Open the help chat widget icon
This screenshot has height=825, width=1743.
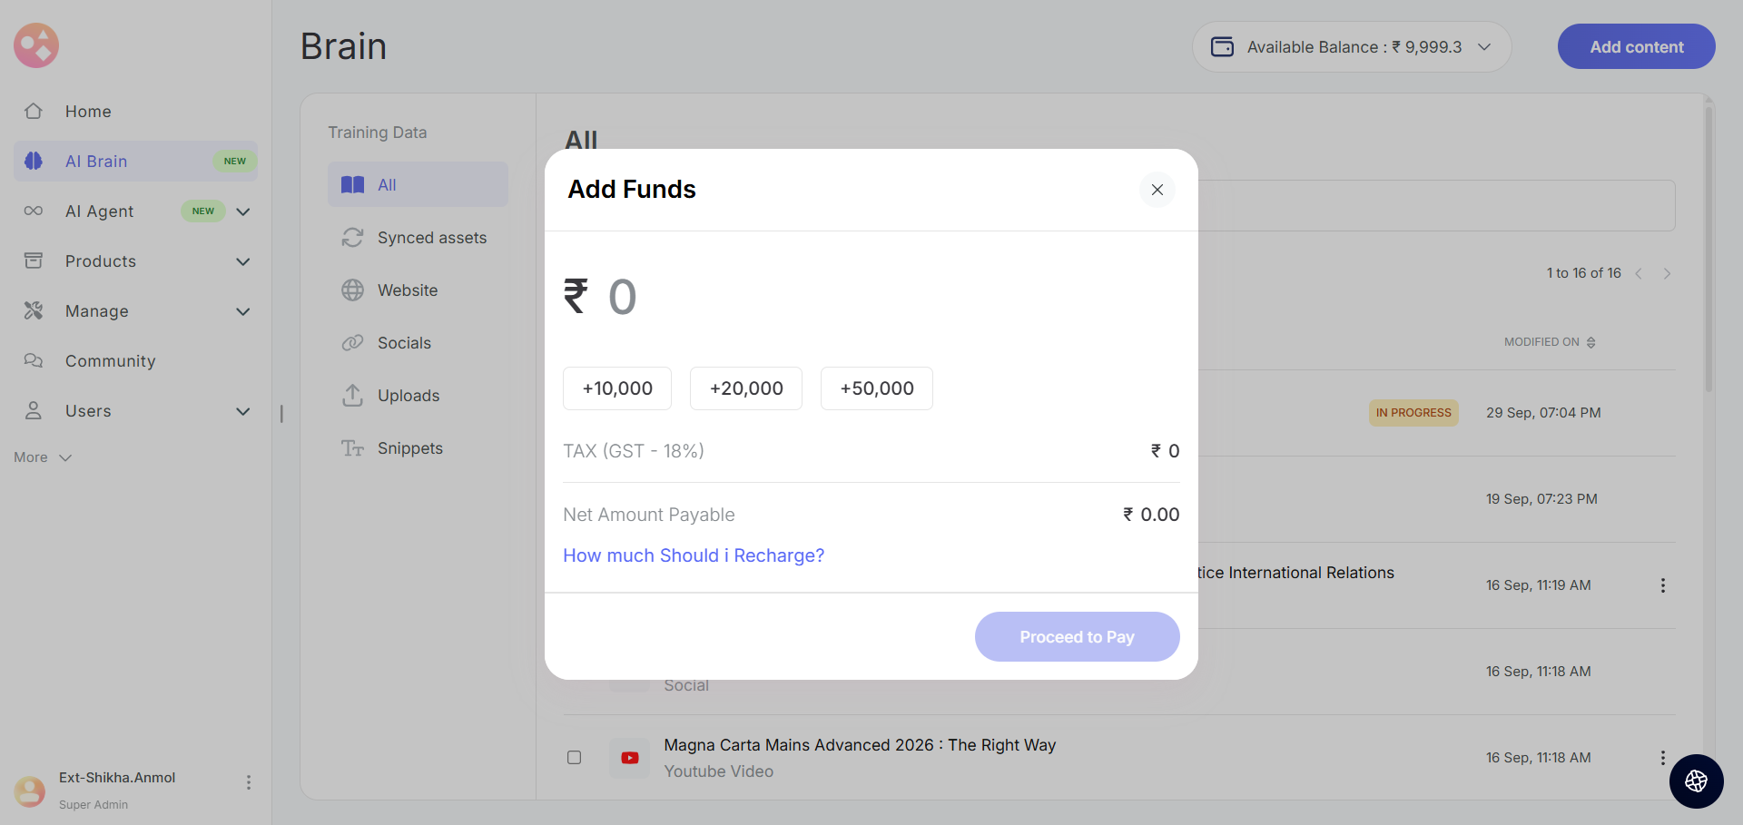tap(1696, 781)
